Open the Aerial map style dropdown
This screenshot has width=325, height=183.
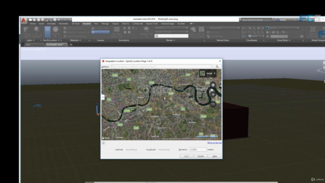pyautogui.click(x=214, y=73)
